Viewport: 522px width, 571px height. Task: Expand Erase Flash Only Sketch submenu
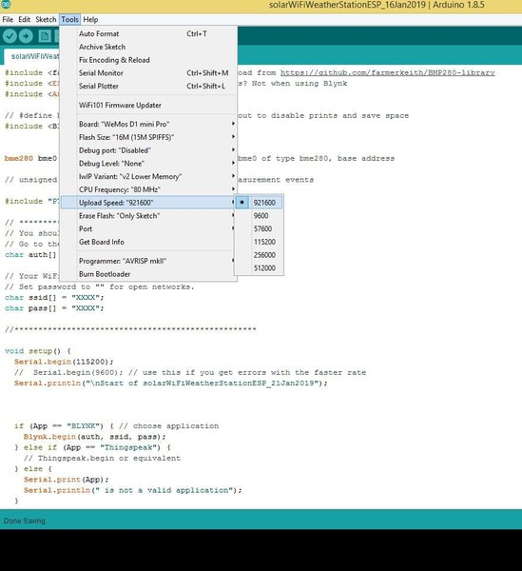click(x=148, y=216)
